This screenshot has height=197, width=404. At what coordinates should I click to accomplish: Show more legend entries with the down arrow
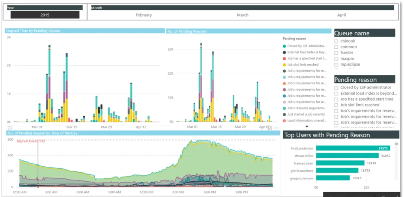tap(307, 127)
